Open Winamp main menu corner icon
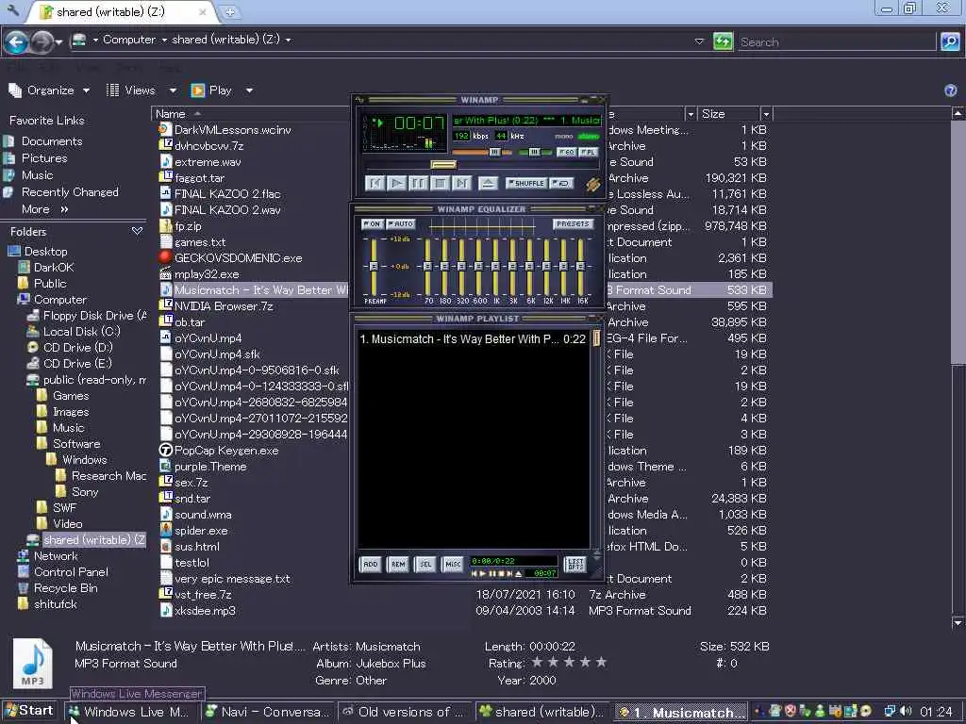 tap(359, 99)
